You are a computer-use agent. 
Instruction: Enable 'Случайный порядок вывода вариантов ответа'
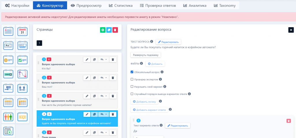coord(132,94)
